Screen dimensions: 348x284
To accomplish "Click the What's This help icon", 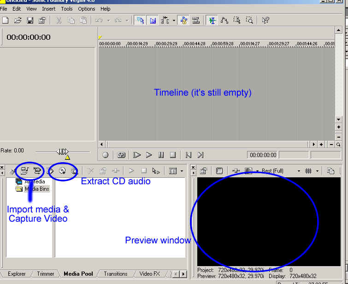I will click(x=265, y=20).
